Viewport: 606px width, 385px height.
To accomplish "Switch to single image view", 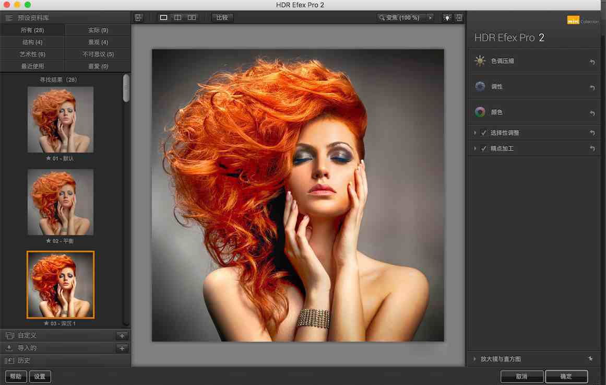I will click(163, 17).
